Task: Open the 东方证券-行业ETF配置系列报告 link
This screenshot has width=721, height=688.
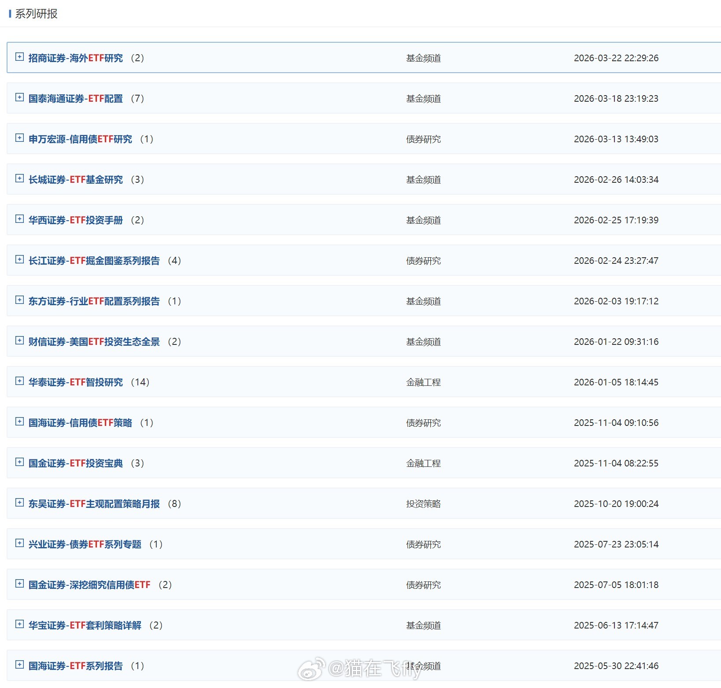Action: coord(94,301)
